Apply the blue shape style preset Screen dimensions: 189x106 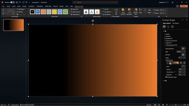(x=38, y=12)
